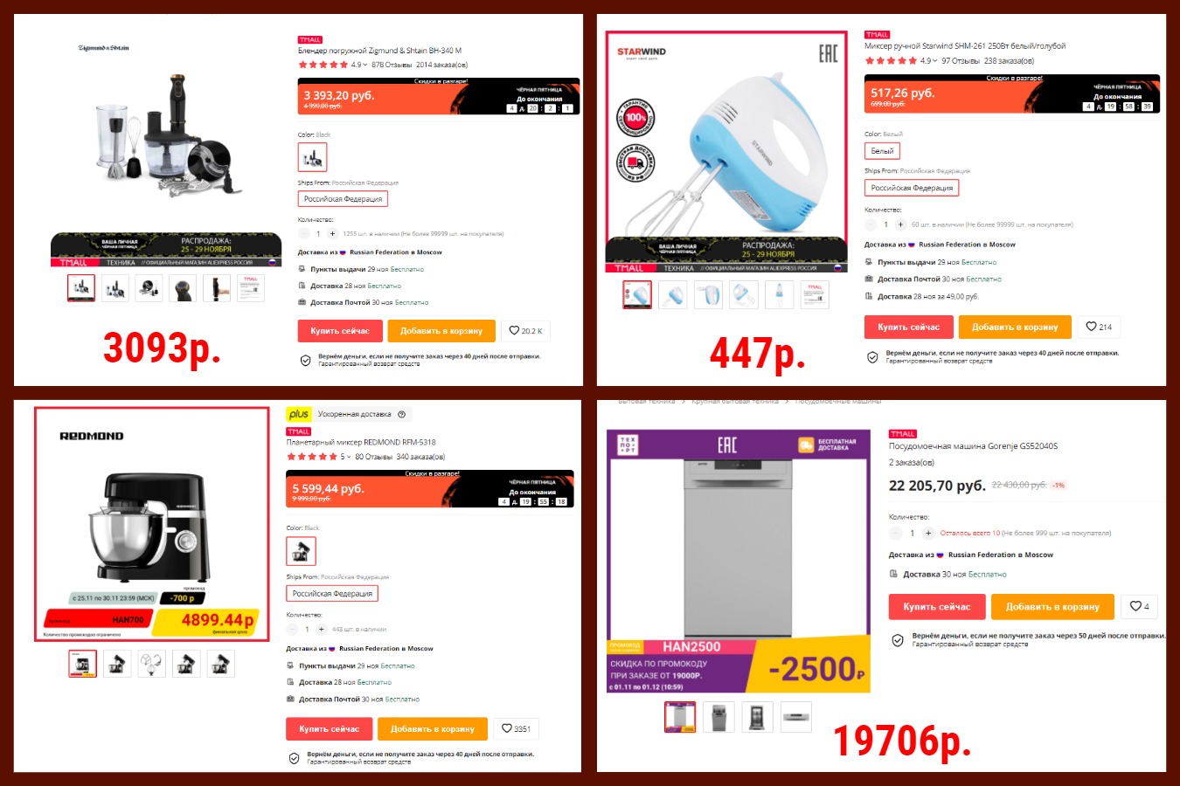
Task: Expand rating dropdown next to 4.9 on blender
Action: pos(365,65)
